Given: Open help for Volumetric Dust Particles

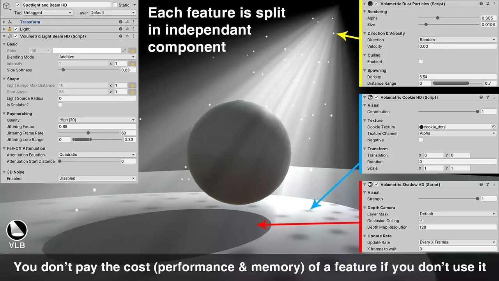Looking at the screenshot, I should click(x=481, y=4).
